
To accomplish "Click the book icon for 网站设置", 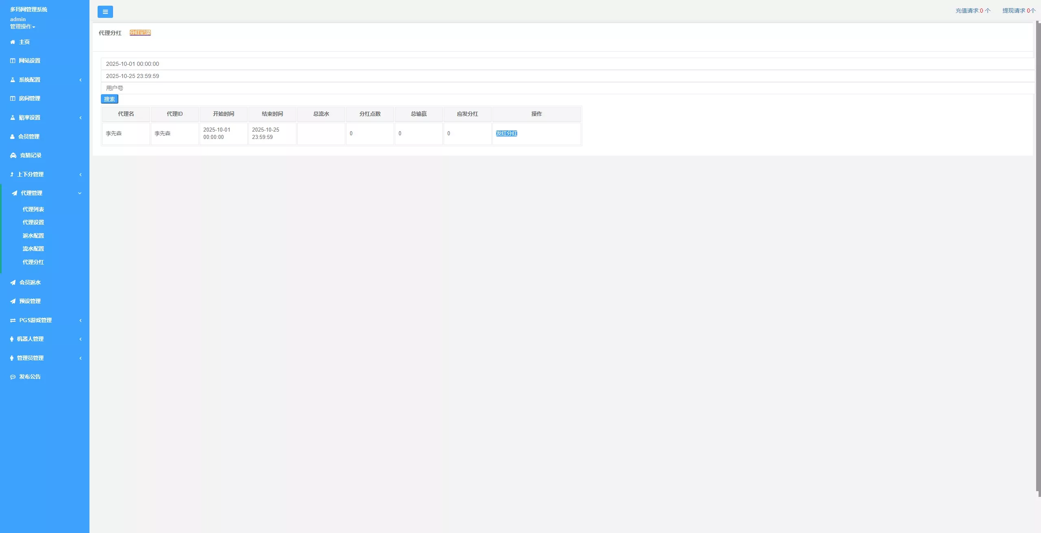I will point(13,61).
